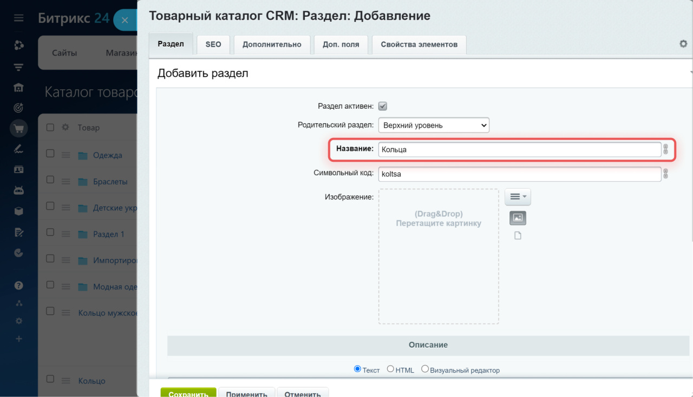Click the help question mark icon
693x397 pixels.
click(x=19, y=286)
